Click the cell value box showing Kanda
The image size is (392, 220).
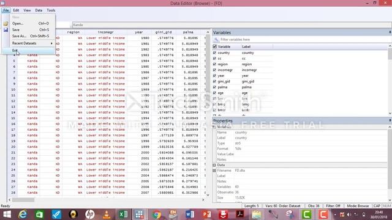point(232,25)
